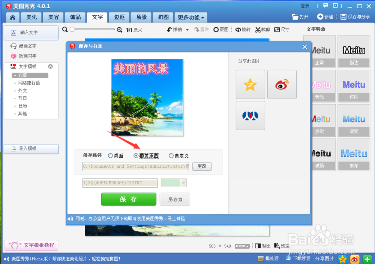Click the 原图 original image icon
Screen dimensions: 375x264
216,30
